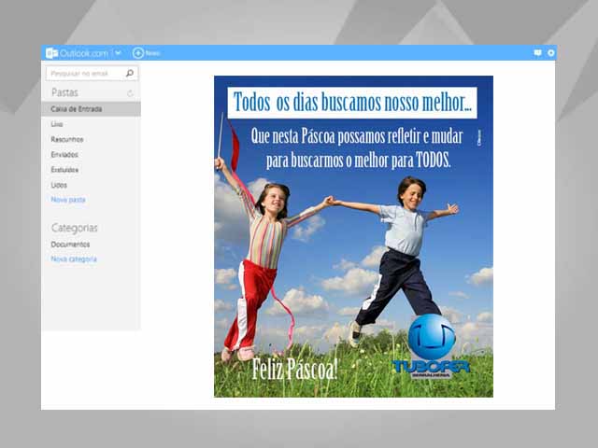The width and height of the screenshot is (598, 448).
Task: Open the dropdown arrow beside Outlook.com
Action: coord(119,53)
